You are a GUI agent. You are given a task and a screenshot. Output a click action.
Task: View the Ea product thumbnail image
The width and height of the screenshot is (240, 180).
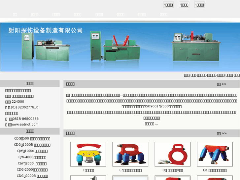click(x=215, y=154)
